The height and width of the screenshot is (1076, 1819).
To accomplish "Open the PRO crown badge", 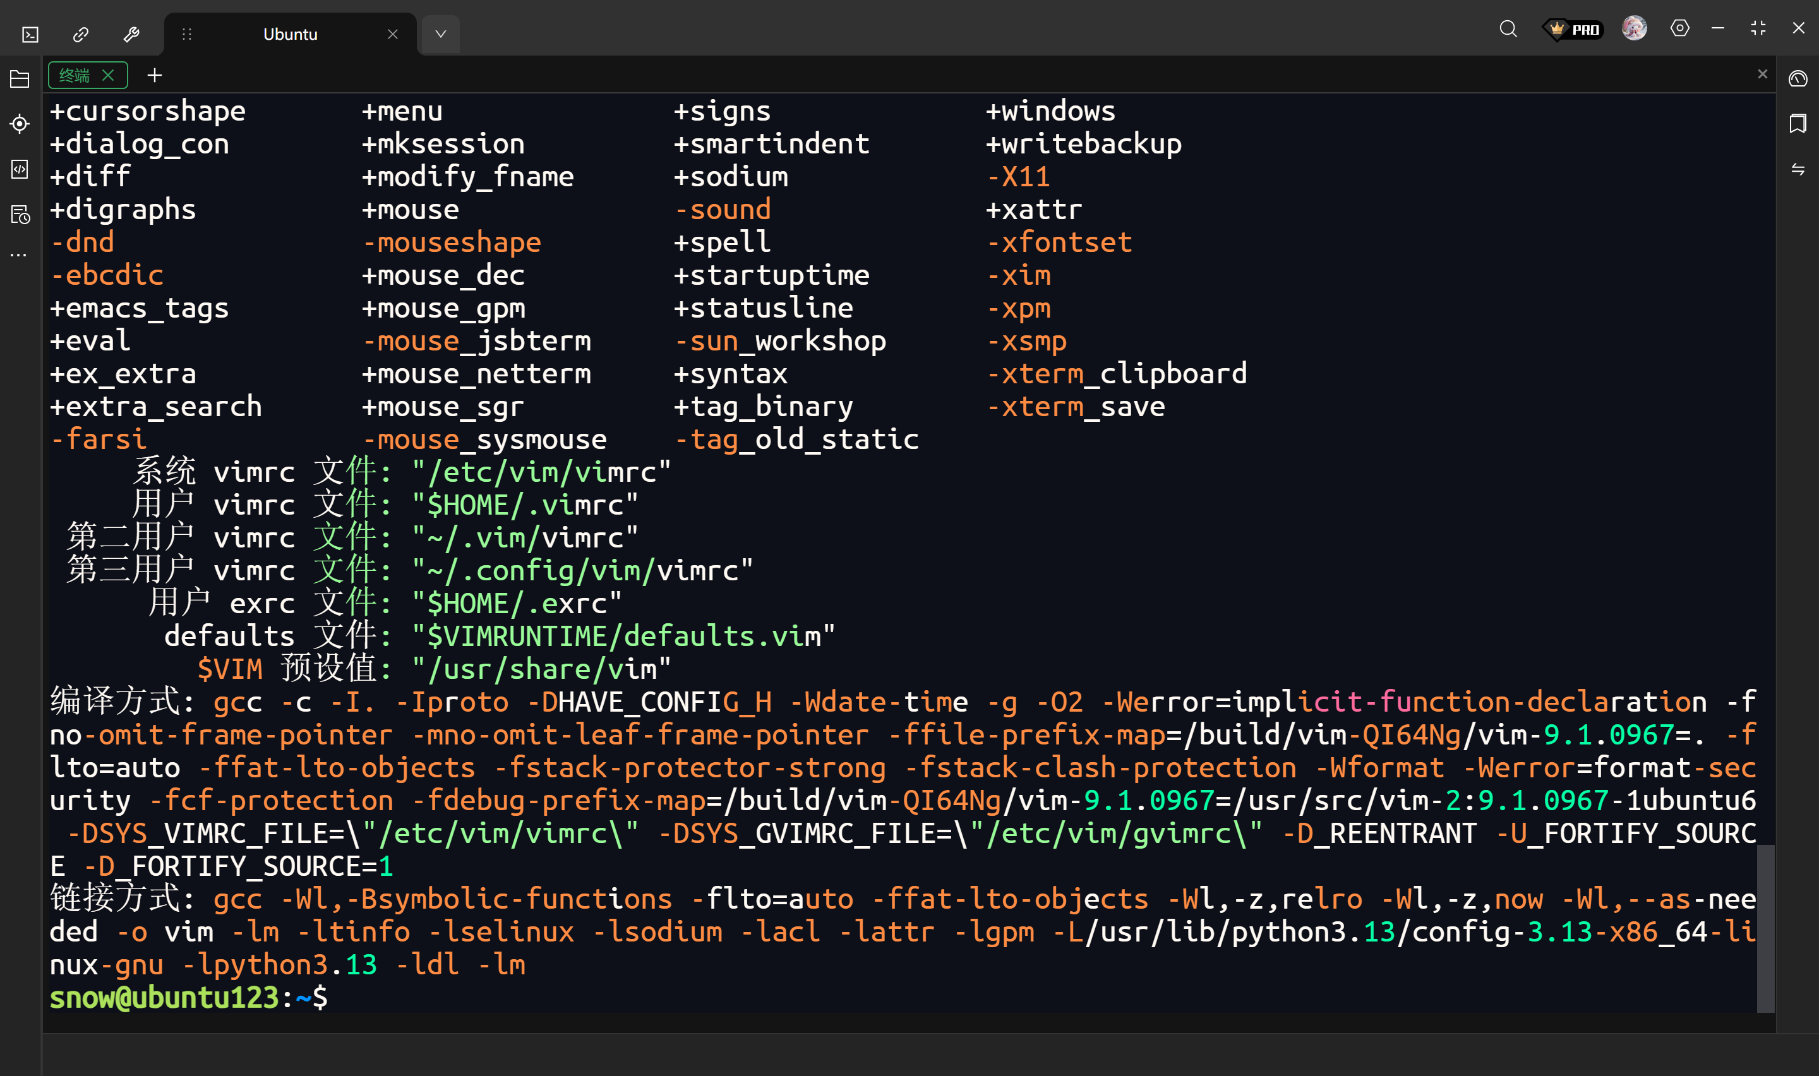I will 1572,30.
